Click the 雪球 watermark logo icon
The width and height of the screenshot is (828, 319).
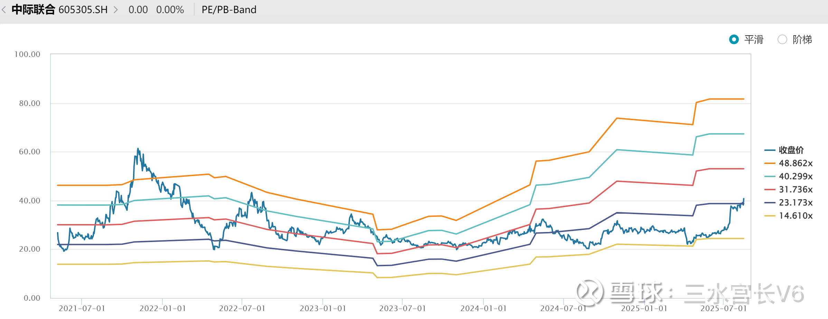[x=590, y=293]
